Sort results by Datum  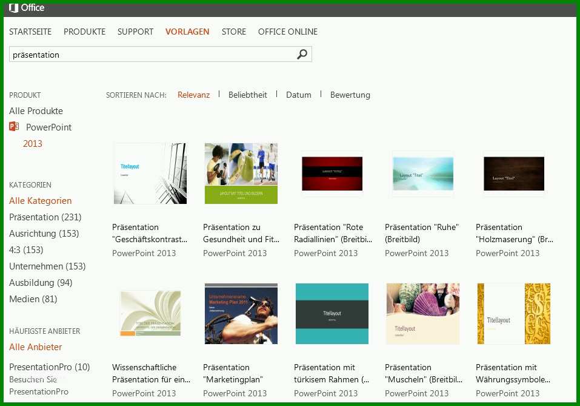[299, 95]
